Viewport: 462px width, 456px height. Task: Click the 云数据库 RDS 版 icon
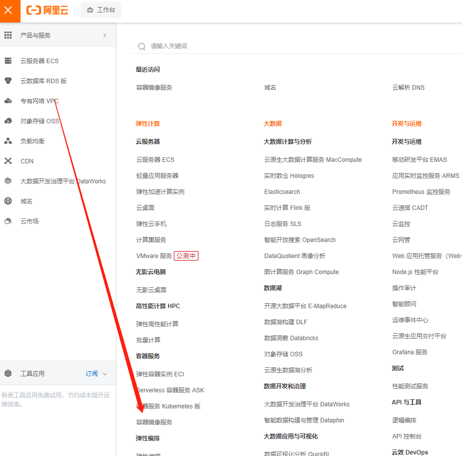pos(8,81)
